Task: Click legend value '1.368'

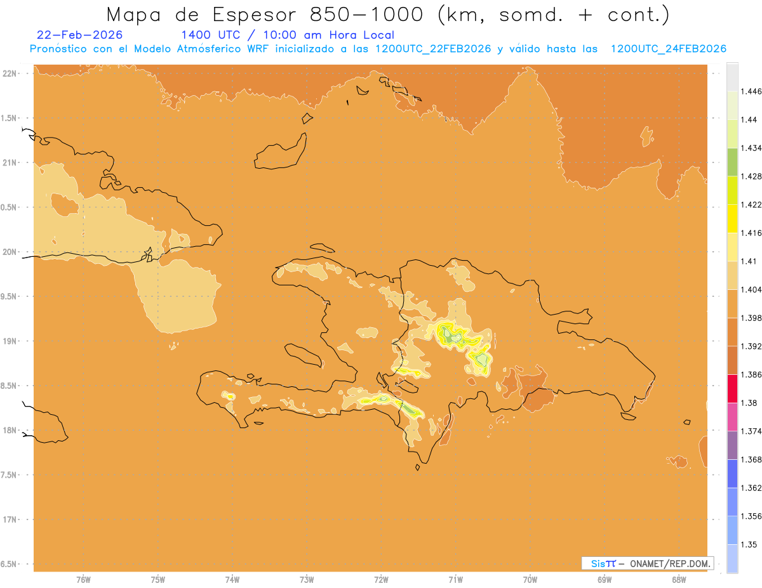Action: tap(751, 459)
